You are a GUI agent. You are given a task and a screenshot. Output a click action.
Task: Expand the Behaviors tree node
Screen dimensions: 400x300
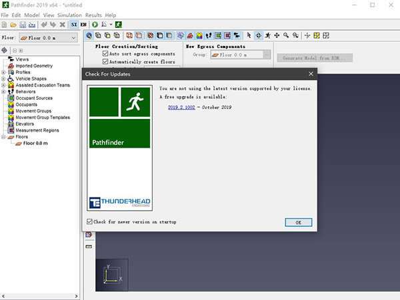coord(3,91)
